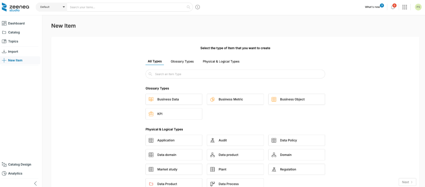Open Import in the sidebar
The image size is (425, 187).
tap(13, 52)
